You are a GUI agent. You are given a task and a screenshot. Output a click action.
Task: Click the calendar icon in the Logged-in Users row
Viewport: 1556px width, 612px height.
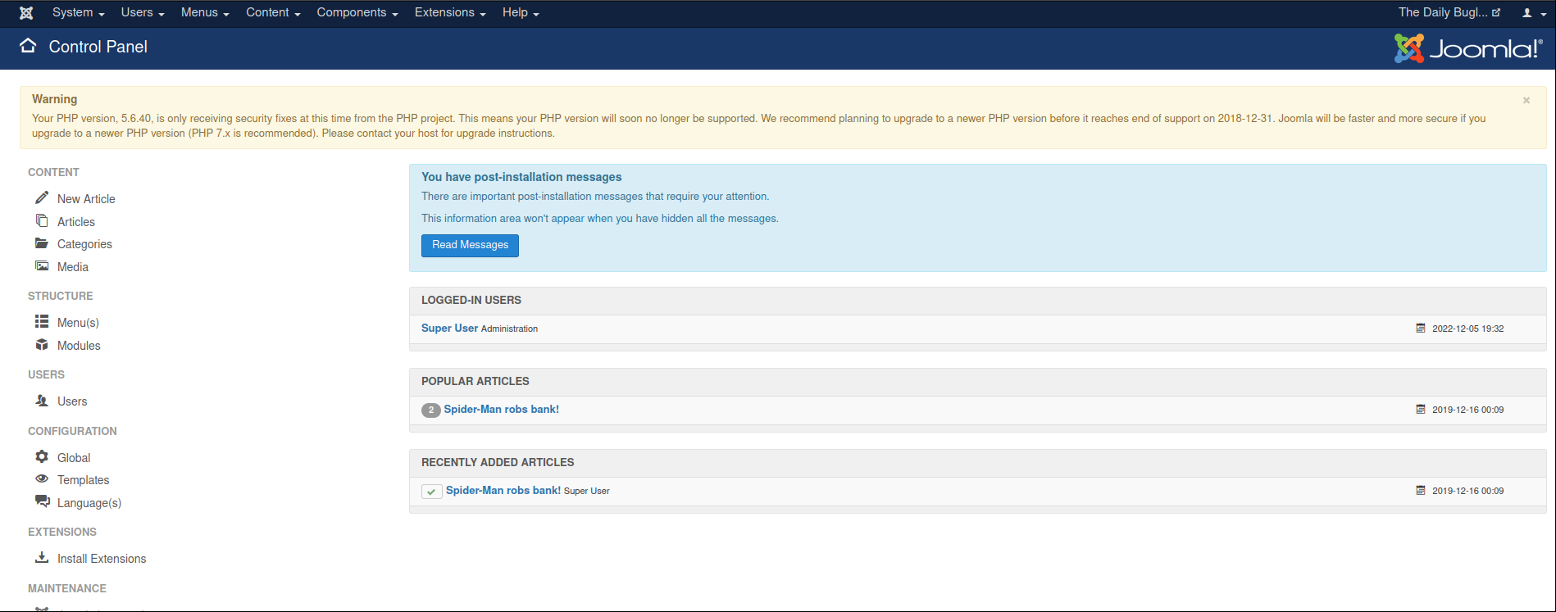pyautogui.click(x=1421, y=328)
